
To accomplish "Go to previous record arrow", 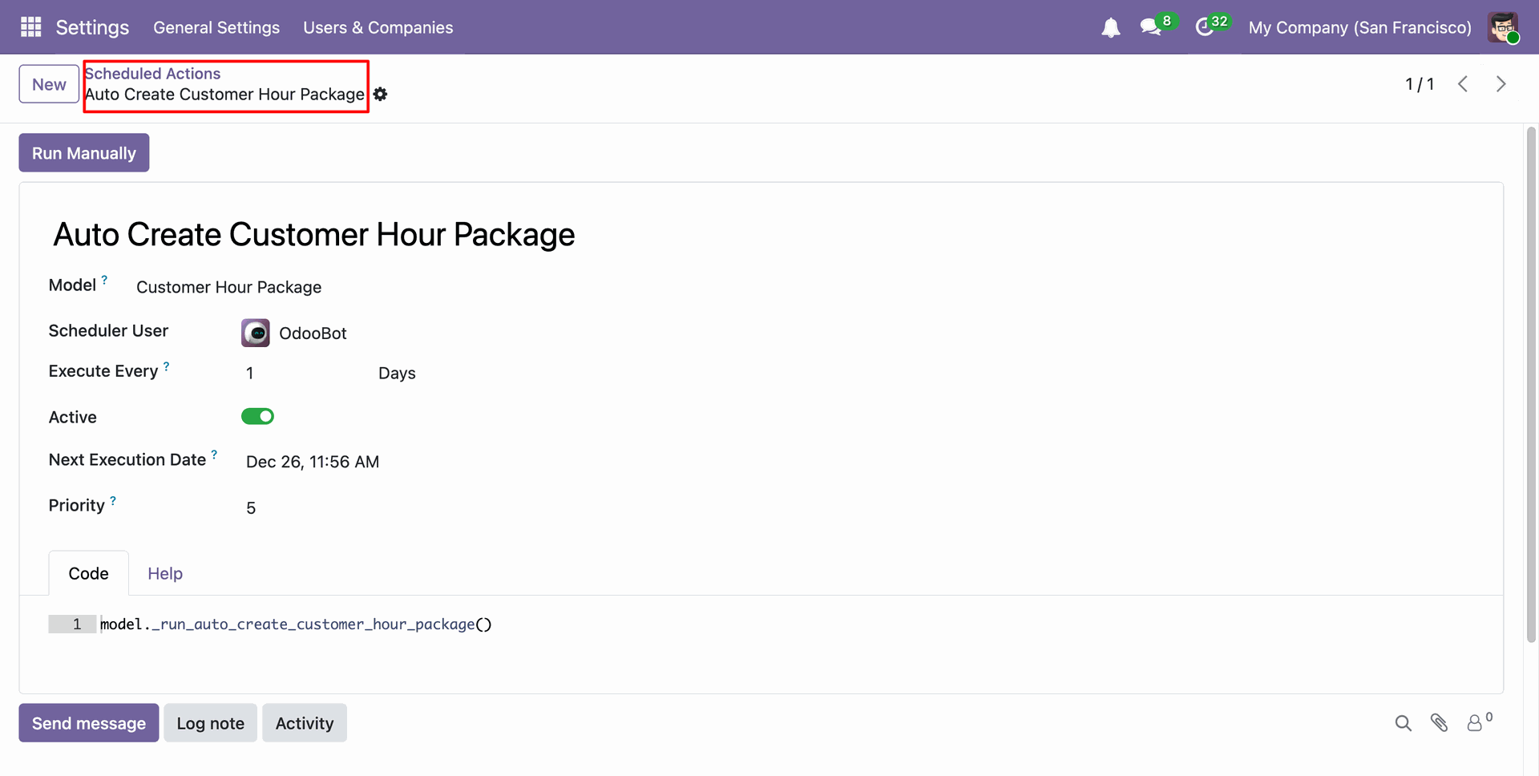I will point(1463,84).
